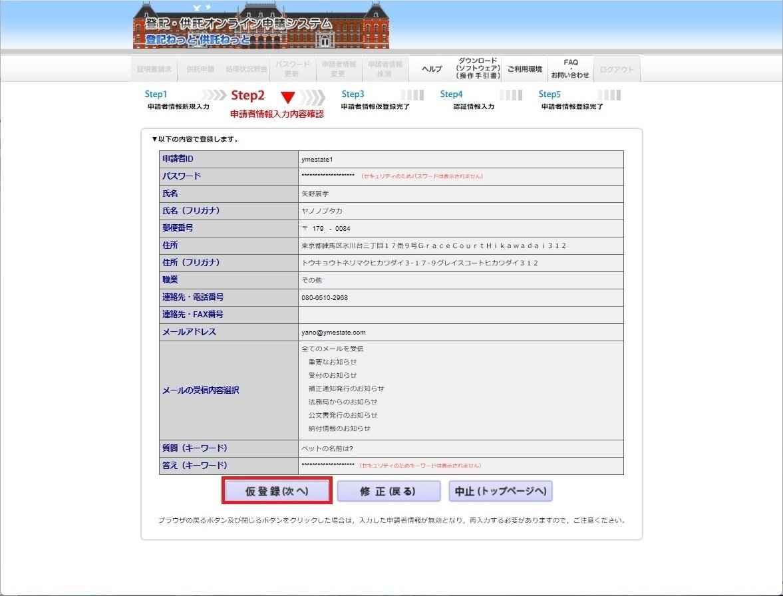Click the red triangle Step2 indicator

[288, 97]
